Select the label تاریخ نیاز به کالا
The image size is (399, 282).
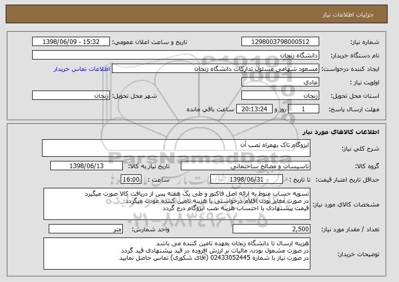pos(149,166)
